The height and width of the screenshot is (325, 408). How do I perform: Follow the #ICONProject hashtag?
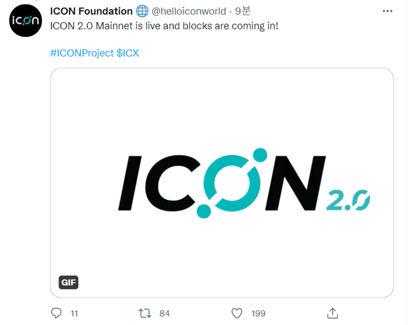click(81, 53)
